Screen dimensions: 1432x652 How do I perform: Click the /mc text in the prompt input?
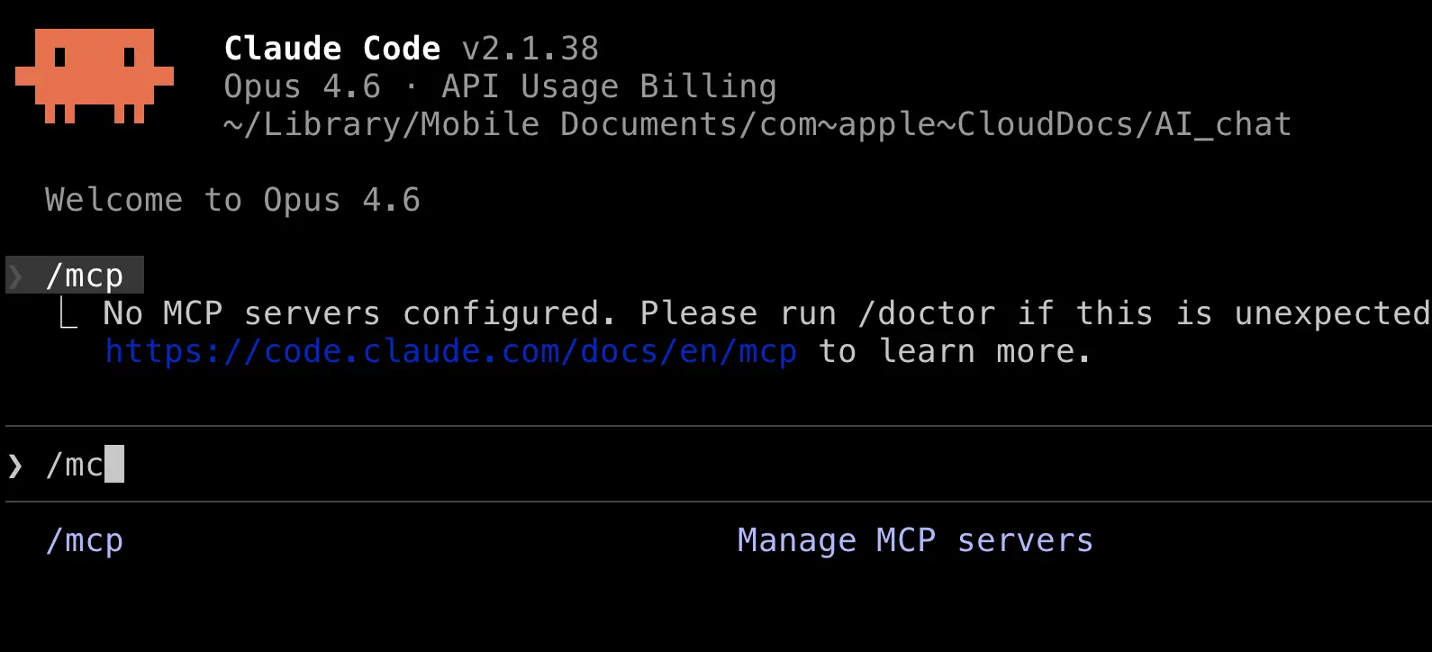[74, 465]
